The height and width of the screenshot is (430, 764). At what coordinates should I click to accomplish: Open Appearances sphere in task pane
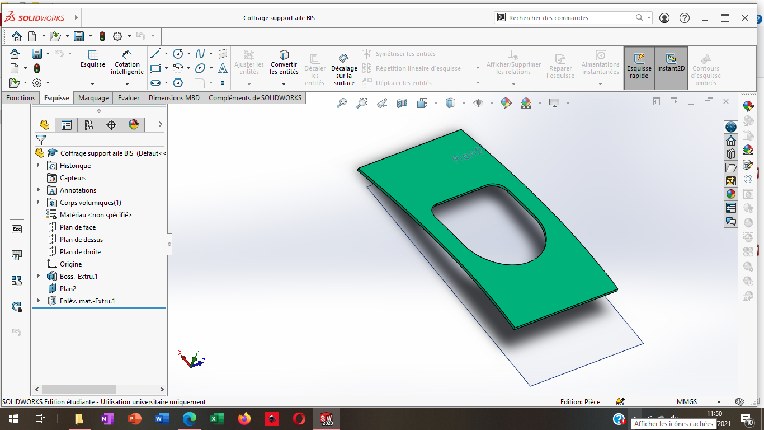click(731, 194)
